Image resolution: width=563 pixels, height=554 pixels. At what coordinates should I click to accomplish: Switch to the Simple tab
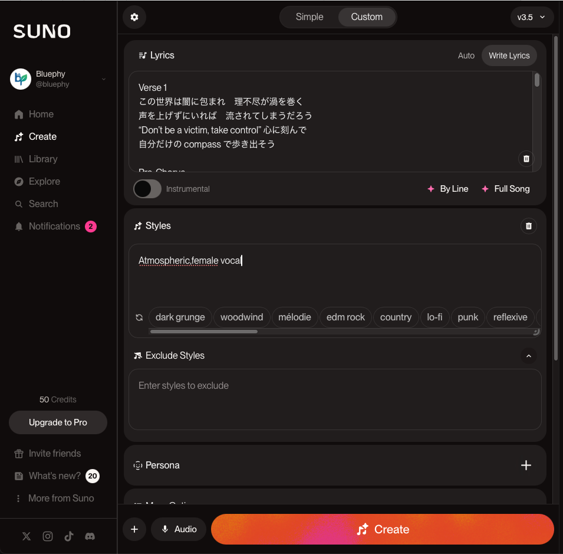[x=309, y=17]
